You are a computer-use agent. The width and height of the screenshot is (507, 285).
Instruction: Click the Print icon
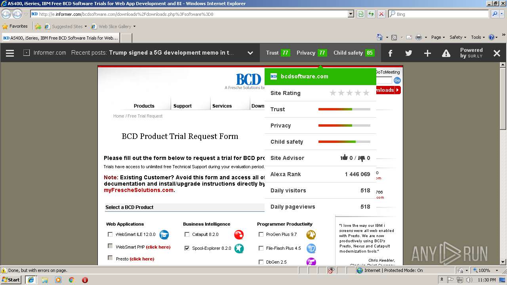[418, 37]
